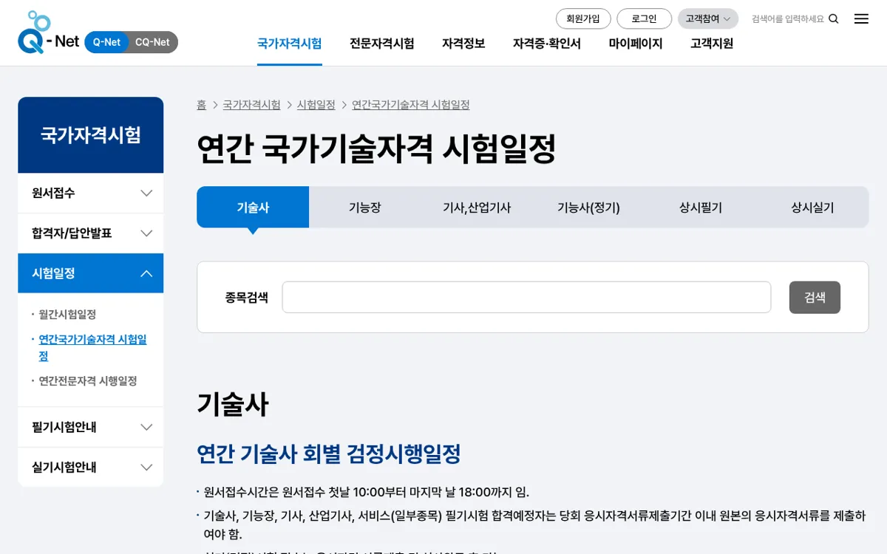
Task: Select the 기능장 tab
Action: coord(364,208)
